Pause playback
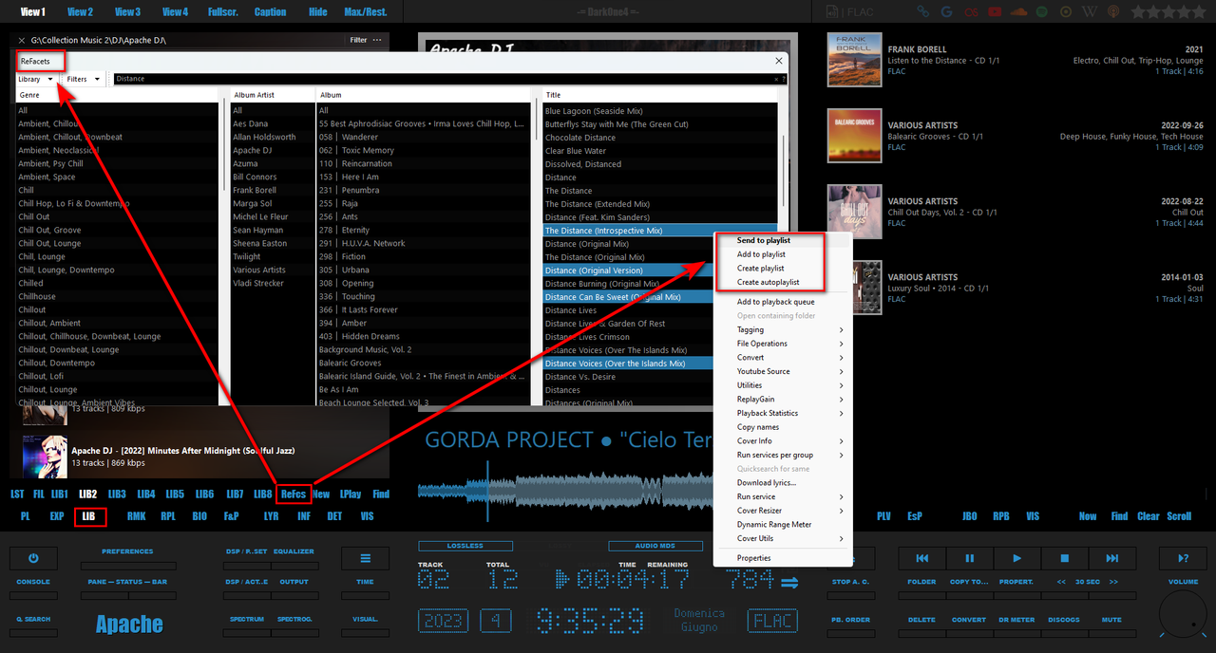This screenshot has width=1216, height=653. 970,558
